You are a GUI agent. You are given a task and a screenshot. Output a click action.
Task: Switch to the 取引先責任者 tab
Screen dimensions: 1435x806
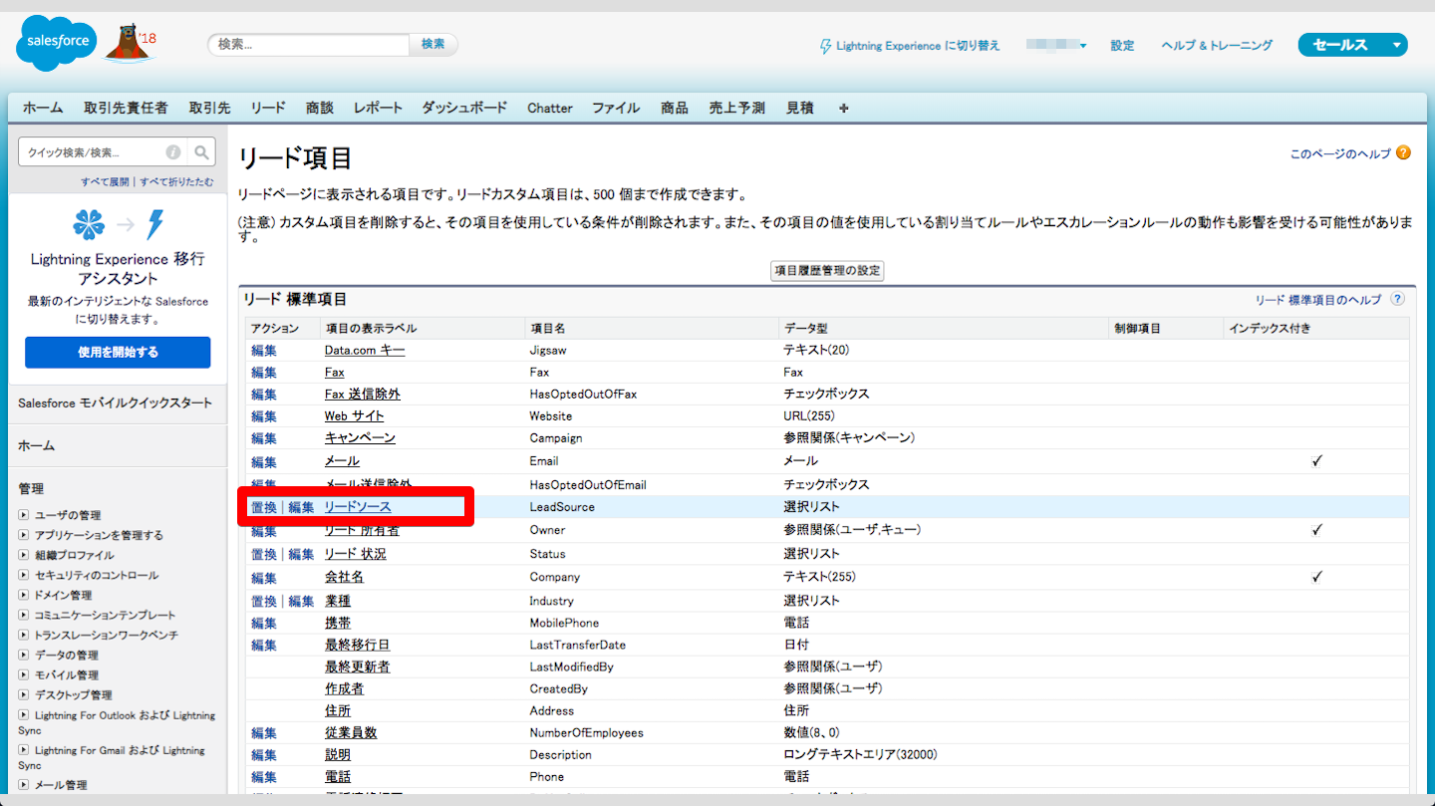[x=126, y=108]
